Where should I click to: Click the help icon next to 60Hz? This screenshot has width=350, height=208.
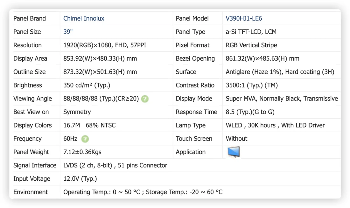click(x=85, y=139)
